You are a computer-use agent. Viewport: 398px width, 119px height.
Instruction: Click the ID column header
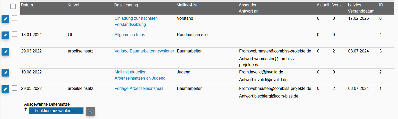click(x=381, y=5)
